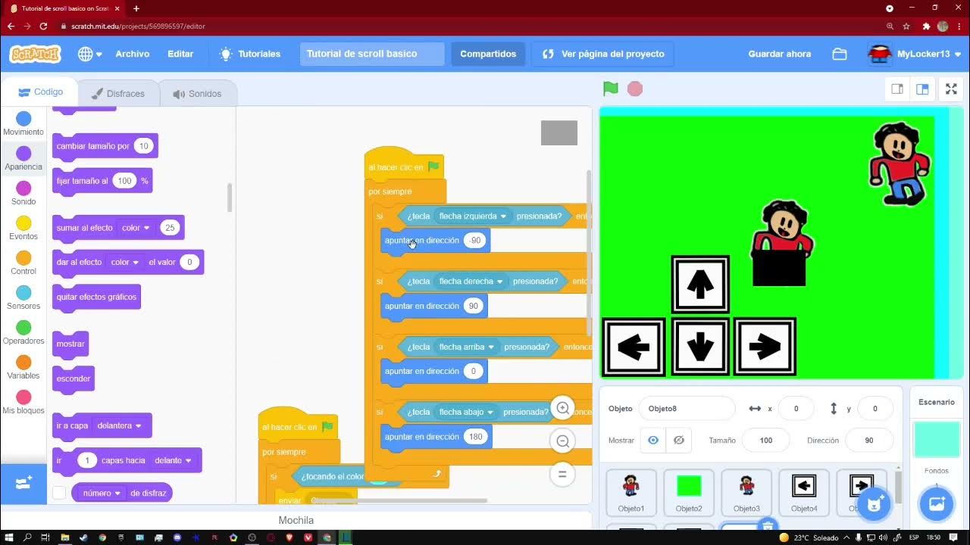Open flecha arriba key dropdown
Screen dimensions: 970x545
pyautogui.click(x=467, y=347)
